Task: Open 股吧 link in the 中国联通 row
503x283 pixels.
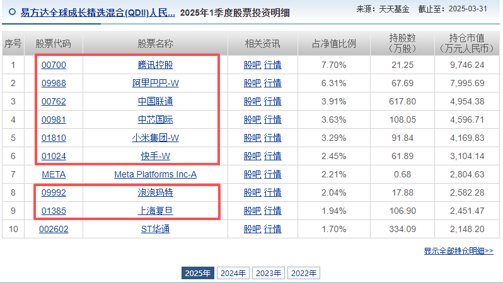Action: point(253,101)
